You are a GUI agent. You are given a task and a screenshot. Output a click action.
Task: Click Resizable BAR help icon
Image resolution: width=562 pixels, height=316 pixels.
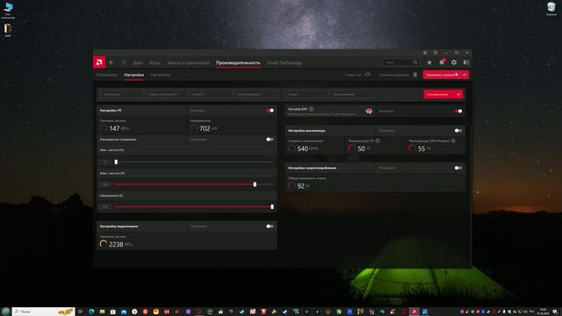[311, 109]
